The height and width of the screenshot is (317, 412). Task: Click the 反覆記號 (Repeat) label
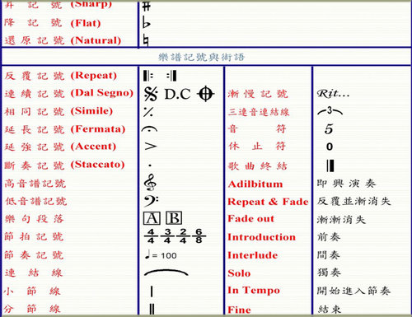60,76
